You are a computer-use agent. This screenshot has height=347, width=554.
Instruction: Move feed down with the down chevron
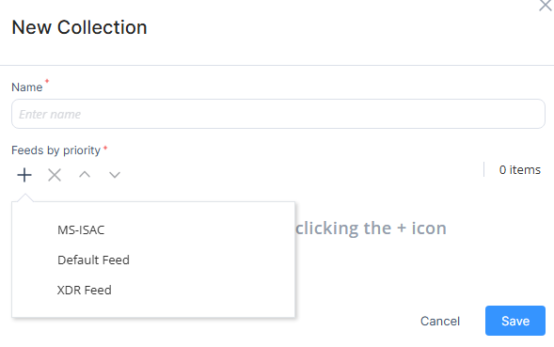[115, 175]
